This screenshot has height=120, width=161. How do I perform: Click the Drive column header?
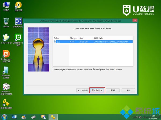click(61, 38)
